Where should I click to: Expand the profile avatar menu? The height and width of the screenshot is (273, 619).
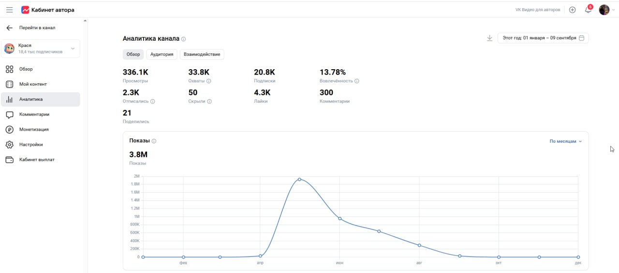click(x=606, y=10)
